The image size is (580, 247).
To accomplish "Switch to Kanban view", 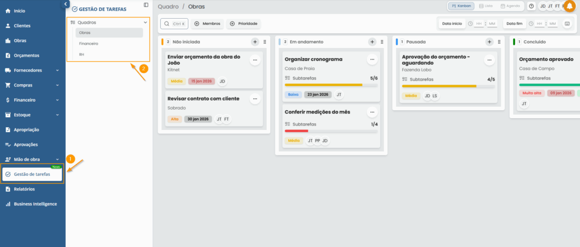I will click(461, 6).
